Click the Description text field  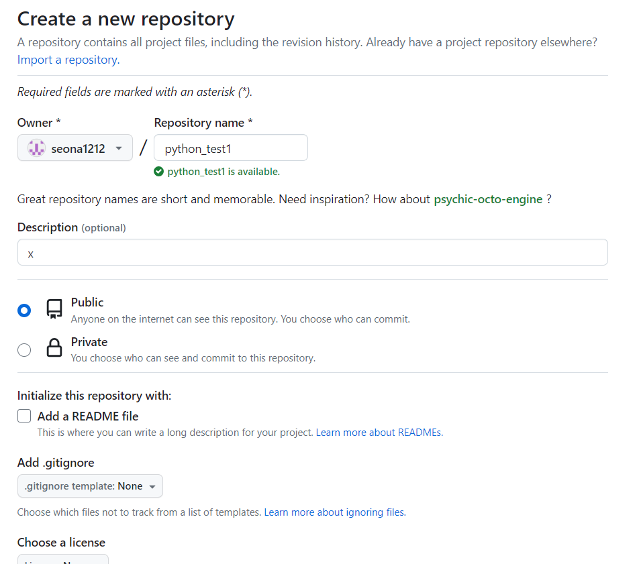click(x=313, y=252)
